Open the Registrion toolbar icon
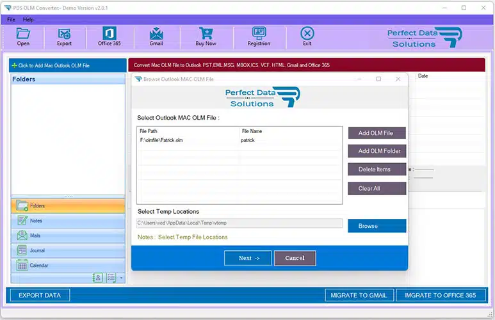The width and height of the screenshot is (495, 320). pyautogui.click(x=259, y=37)
